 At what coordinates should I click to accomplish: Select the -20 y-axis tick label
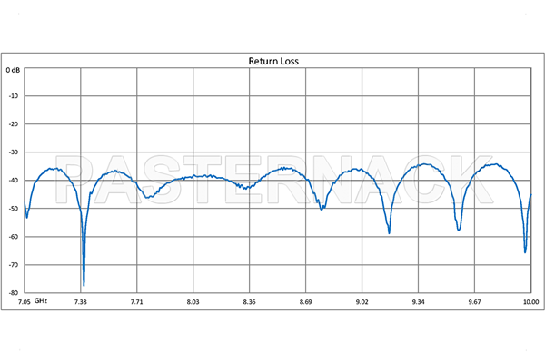pyautogui.click(x=15, y=124)
